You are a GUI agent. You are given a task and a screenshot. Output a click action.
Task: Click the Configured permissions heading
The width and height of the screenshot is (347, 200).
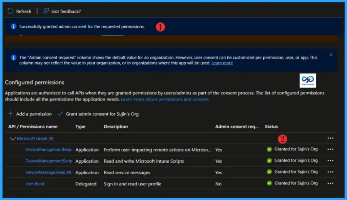(35, 83)
